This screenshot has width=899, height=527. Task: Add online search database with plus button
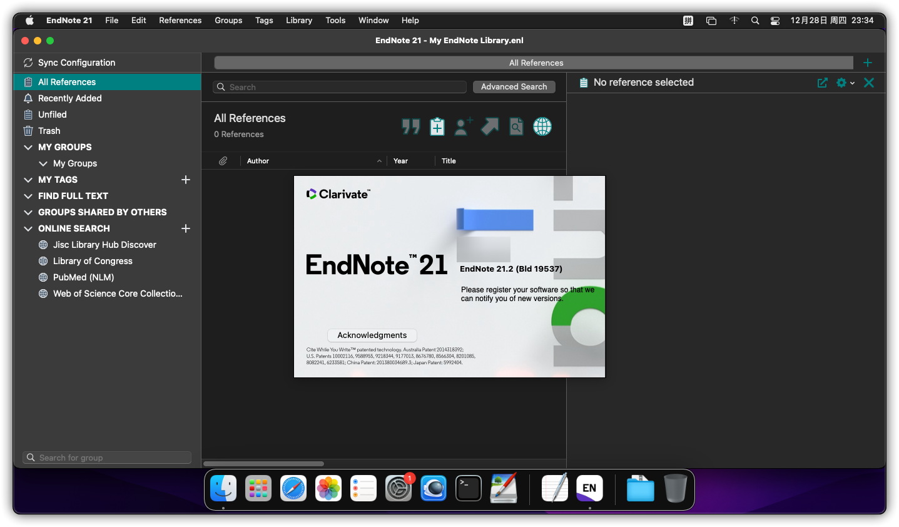click(186, 228)
